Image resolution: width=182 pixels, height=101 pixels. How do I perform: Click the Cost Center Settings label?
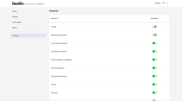coord(59,43)
